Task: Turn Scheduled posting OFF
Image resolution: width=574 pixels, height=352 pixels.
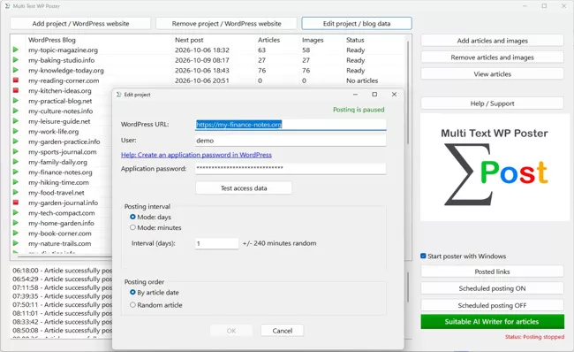Action: pos(492,305)
